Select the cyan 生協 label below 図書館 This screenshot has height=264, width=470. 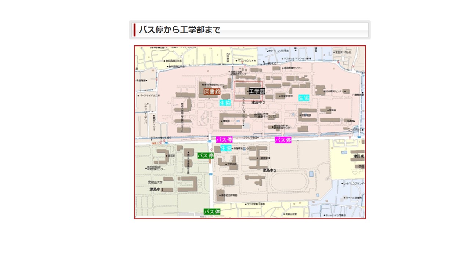(225, 103)
